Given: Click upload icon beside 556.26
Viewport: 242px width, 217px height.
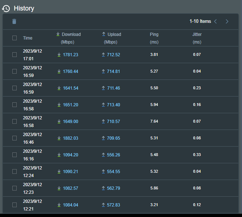Looking at the screenshot, I should pyautogui.click(x=103, y=155).
